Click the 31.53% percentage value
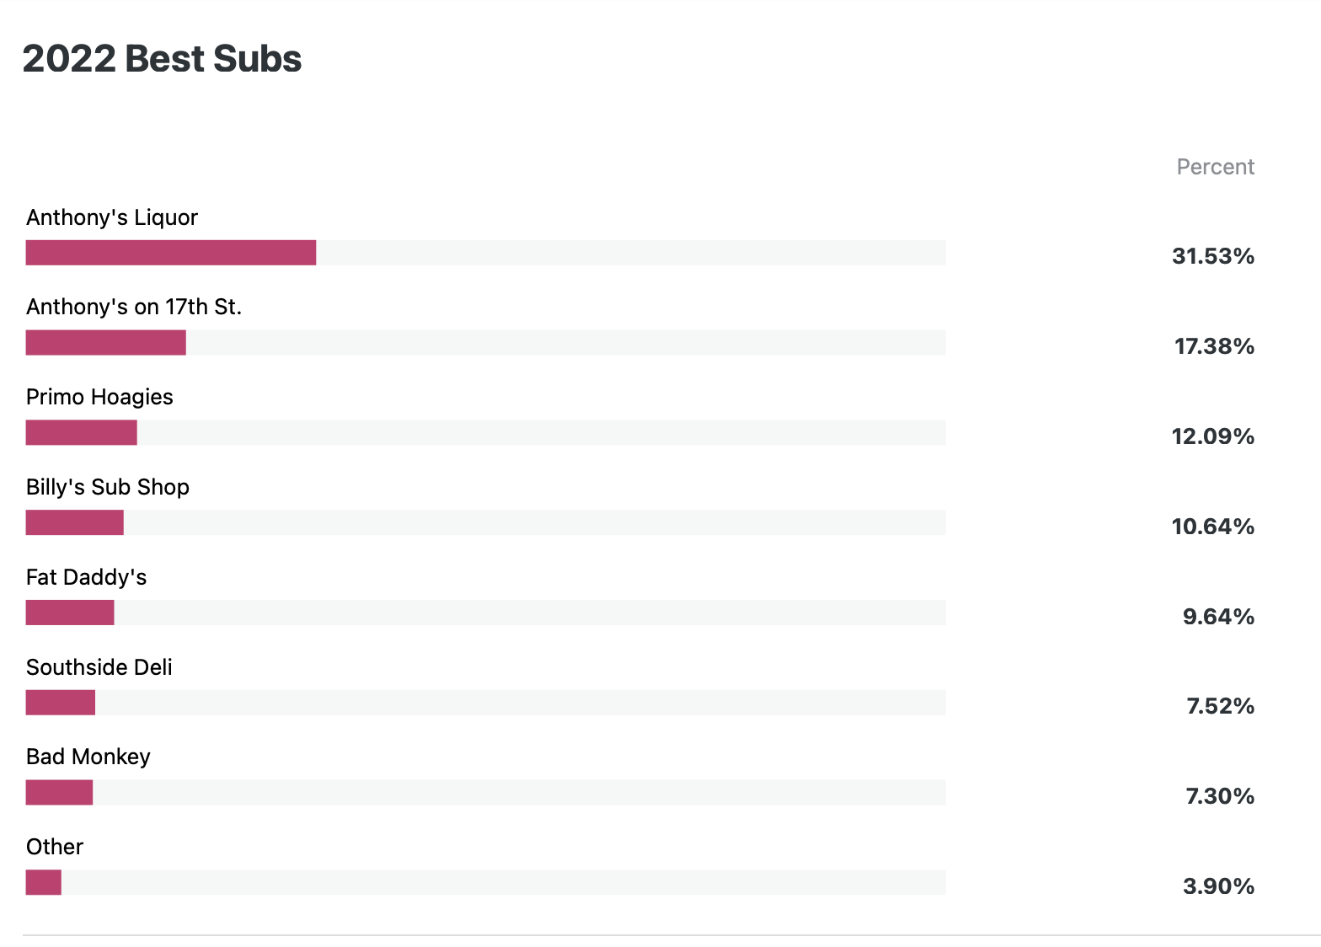Viewport: 1321px width, 947px height. click(1213, 256)
